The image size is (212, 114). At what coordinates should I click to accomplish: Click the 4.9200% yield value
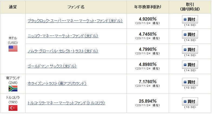pyautogui.click(x=148, y=19)
